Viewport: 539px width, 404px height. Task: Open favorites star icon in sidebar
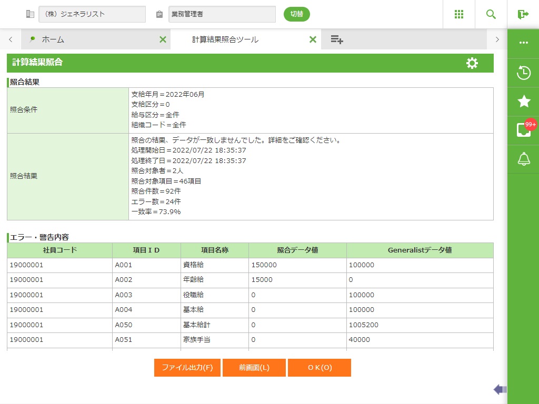[523, 102]
